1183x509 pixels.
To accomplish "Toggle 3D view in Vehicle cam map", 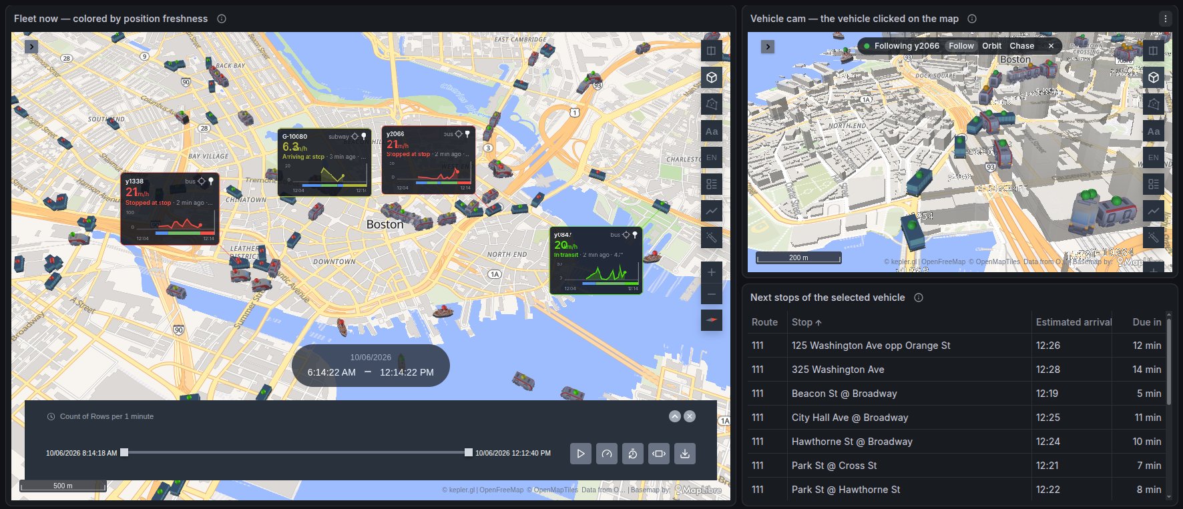I will pos(1154,77).
